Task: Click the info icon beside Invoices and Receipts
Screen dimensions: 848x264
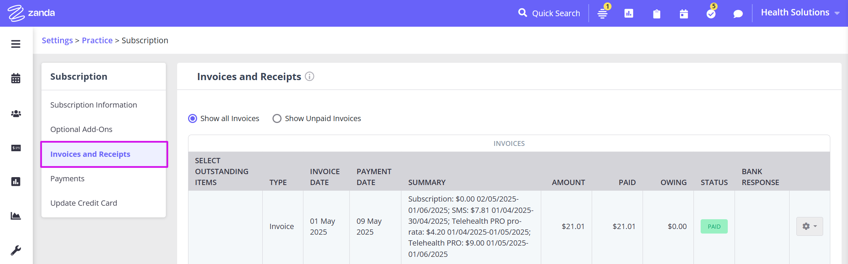Action: [309, 76]
